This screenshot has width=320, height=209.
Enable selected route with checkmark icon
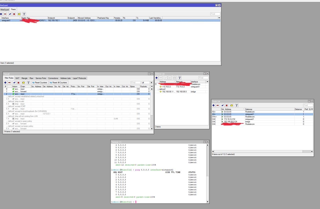click(x=222, y=105)
